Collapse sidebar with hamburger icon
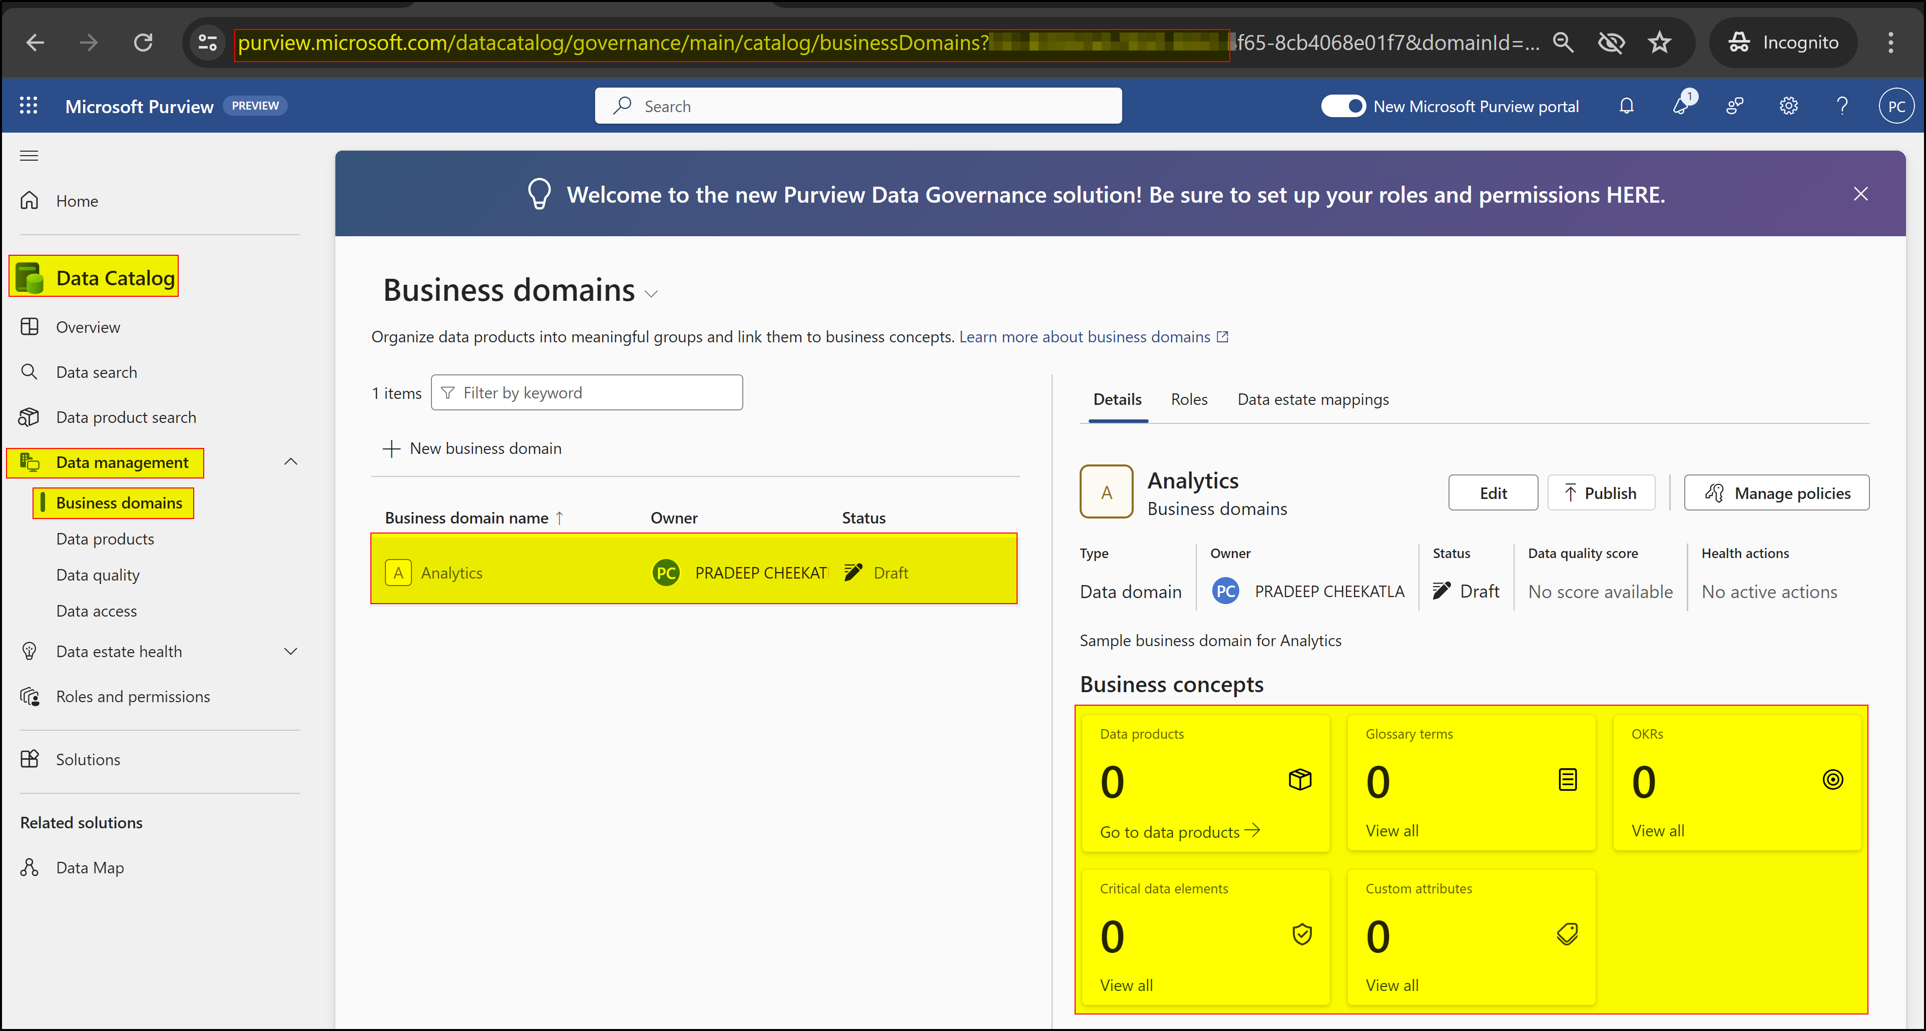This screenshot has height=1031, width=1926. pyautogui.click(x=29, y=156)
